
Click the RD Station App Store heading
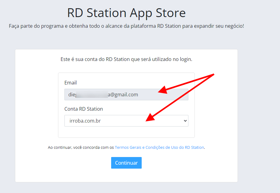(126, 13)
